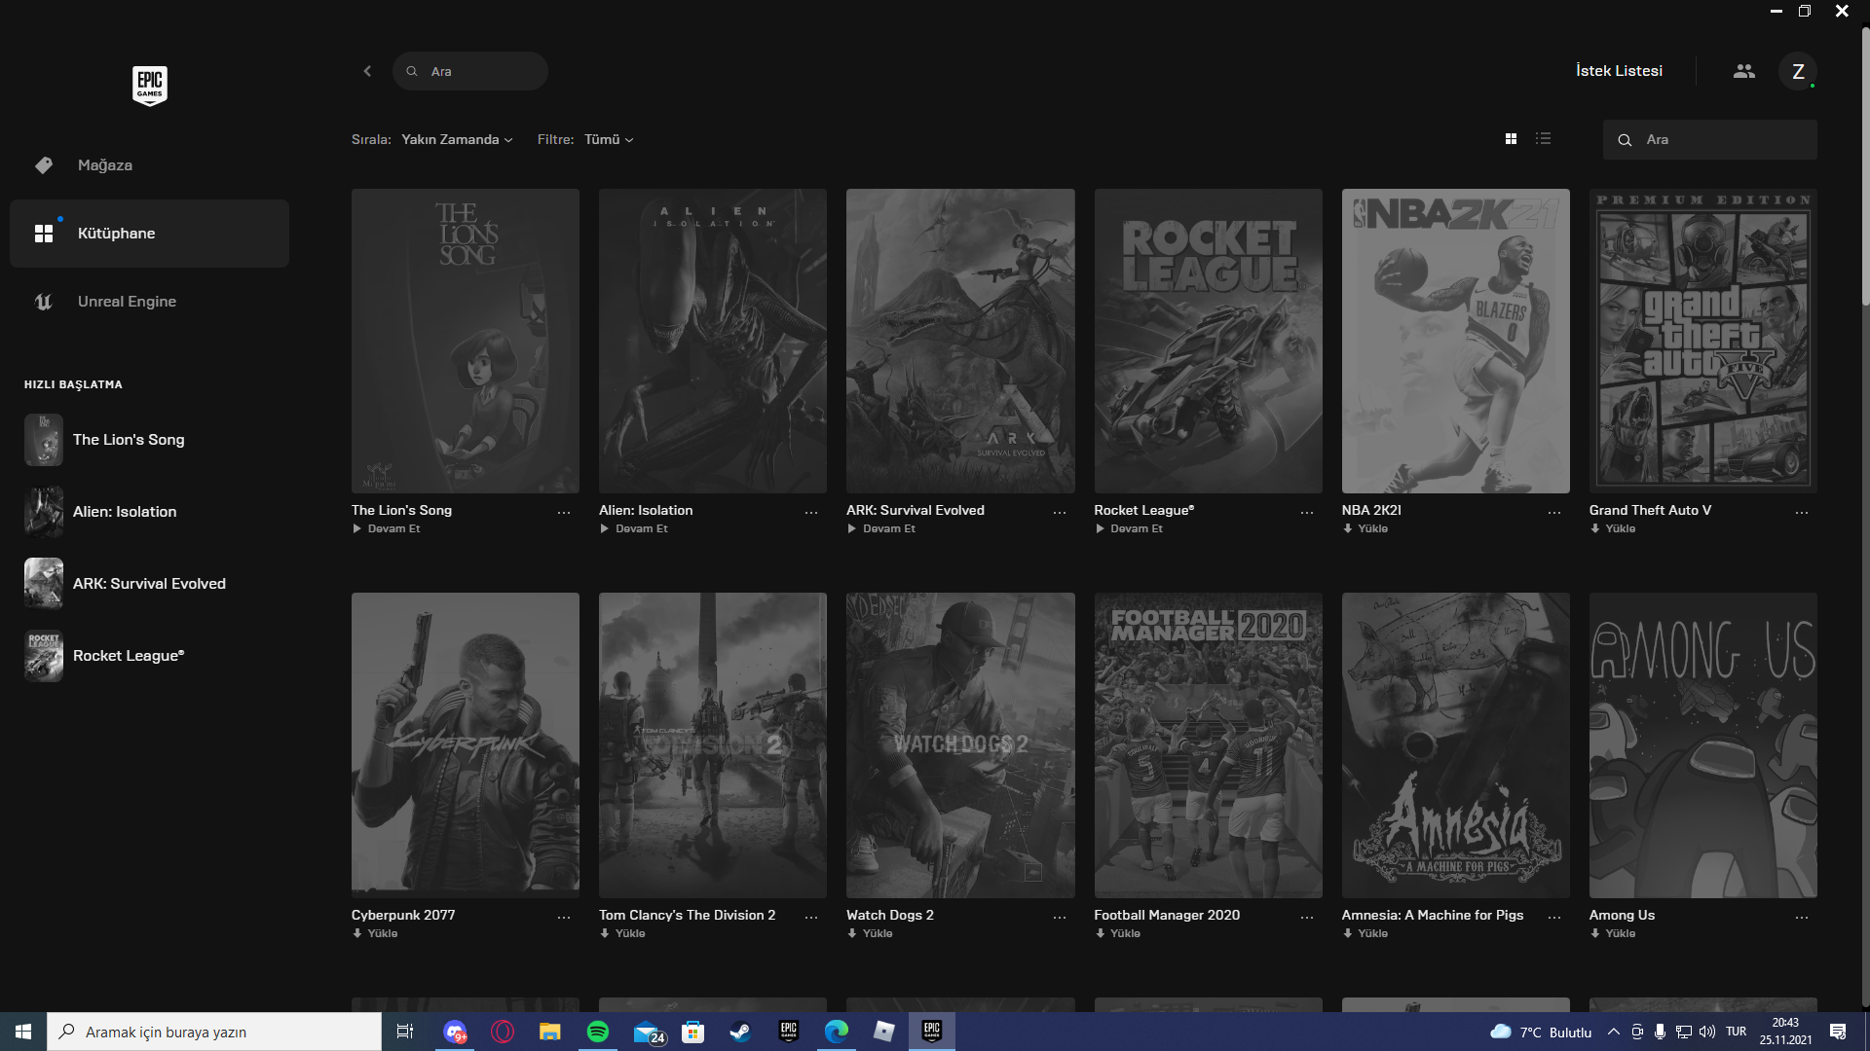Open more options for The Lion's Song
The height and width of the screenshot is (1051, 1870).
point(564,512)
